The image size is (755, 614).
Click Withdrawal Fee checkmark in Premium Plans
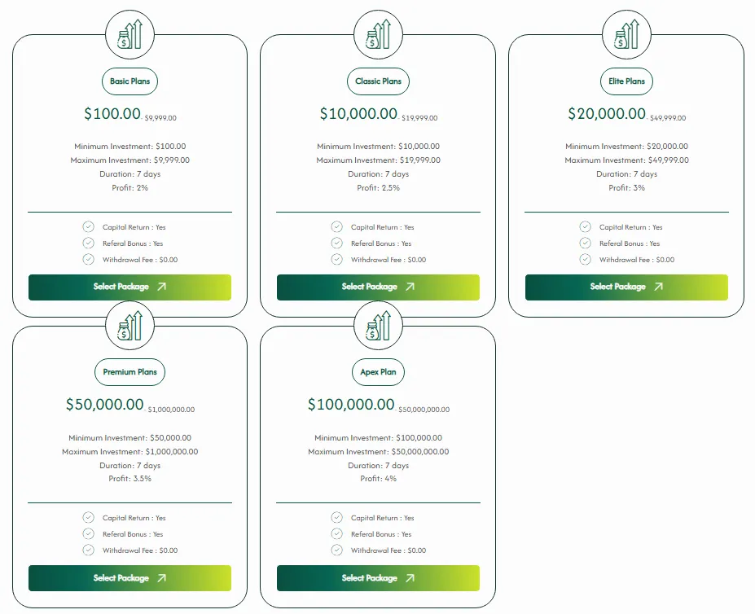(x=88, y=550)
